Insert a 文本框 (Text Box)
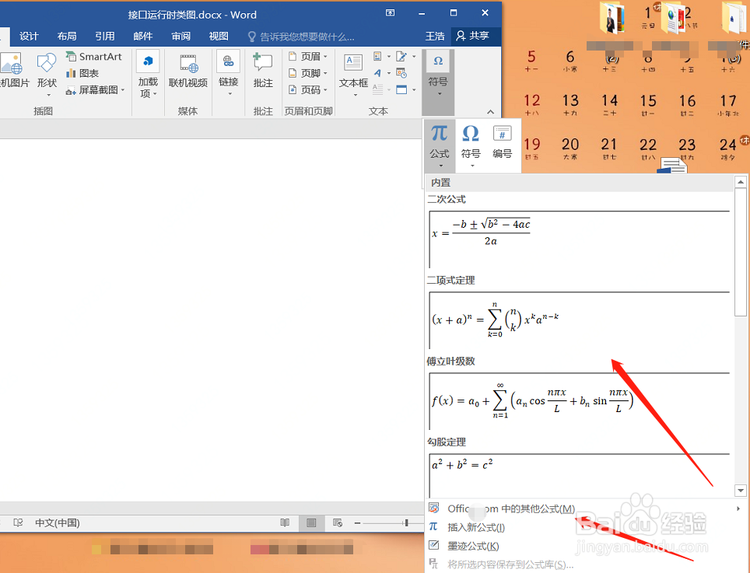750x573 pixels. (352, 70)
